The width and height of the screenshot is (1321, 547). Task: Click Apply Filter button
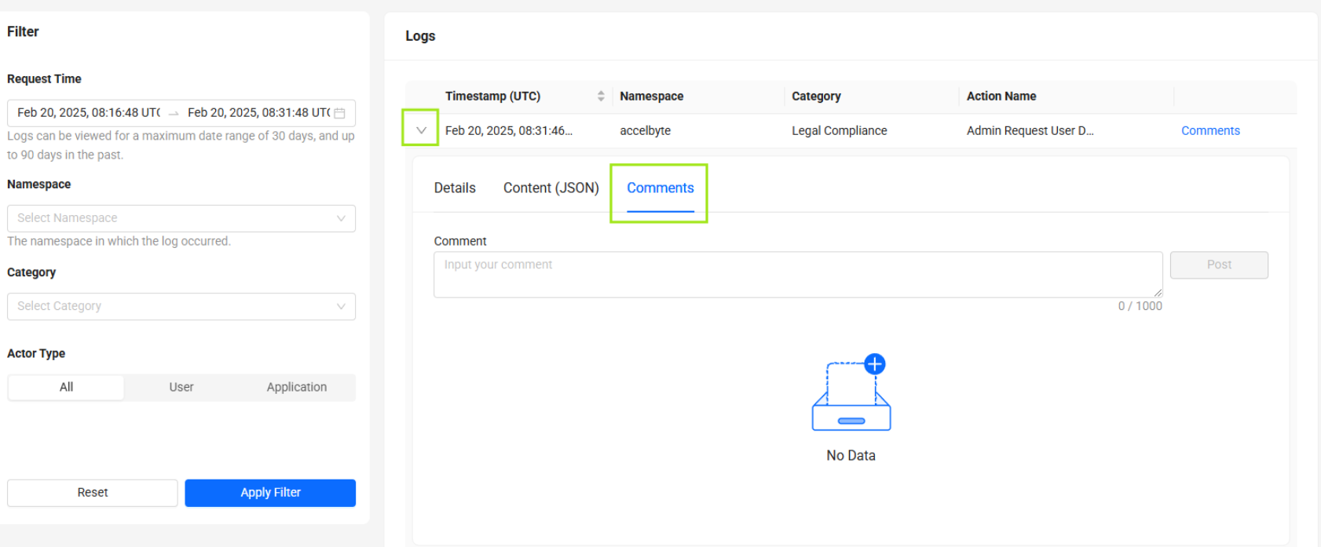(x=270, y=493)
